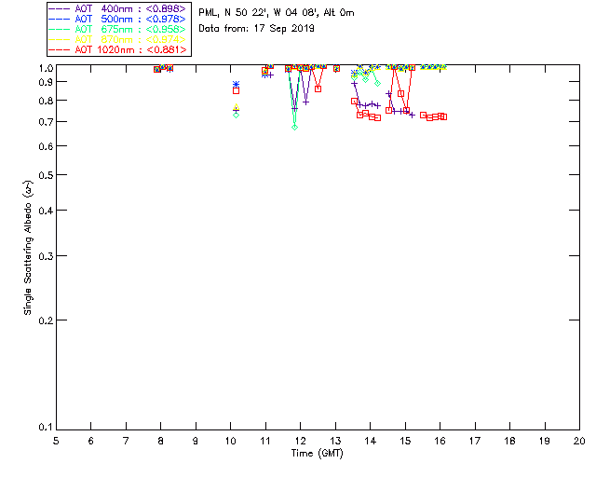The image size is (596, 477).
Task: Click the blue asterisk data point above time 10
Action: tap(236, 84)
